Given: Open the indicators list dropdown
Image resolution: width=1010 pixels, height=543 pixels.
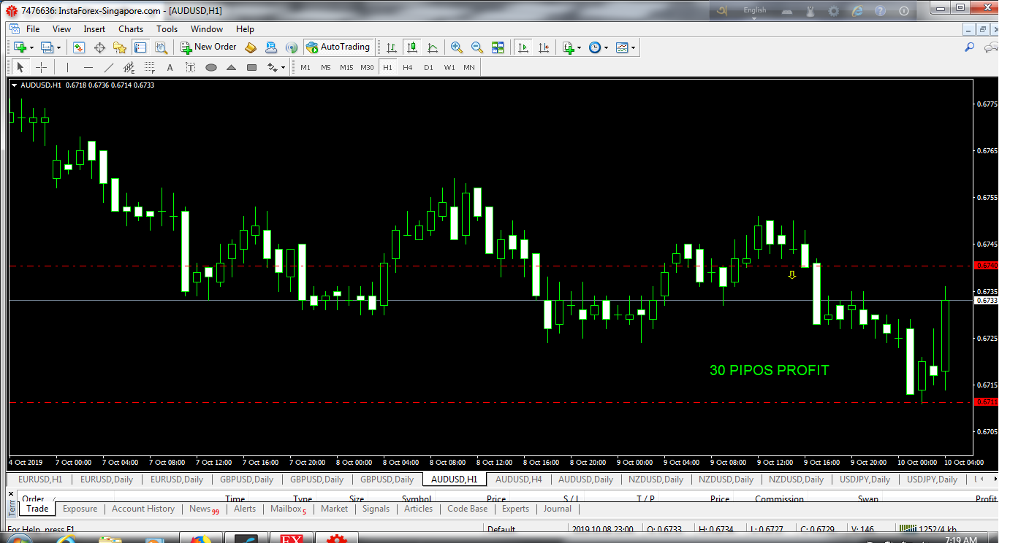Looking at the screenshot, I should (579, 47).
